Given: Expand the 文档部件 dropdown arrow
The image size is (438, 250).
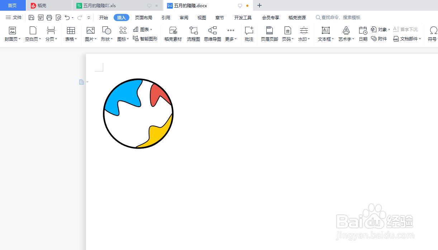Looking at the screenshot, I should point(420,39).
